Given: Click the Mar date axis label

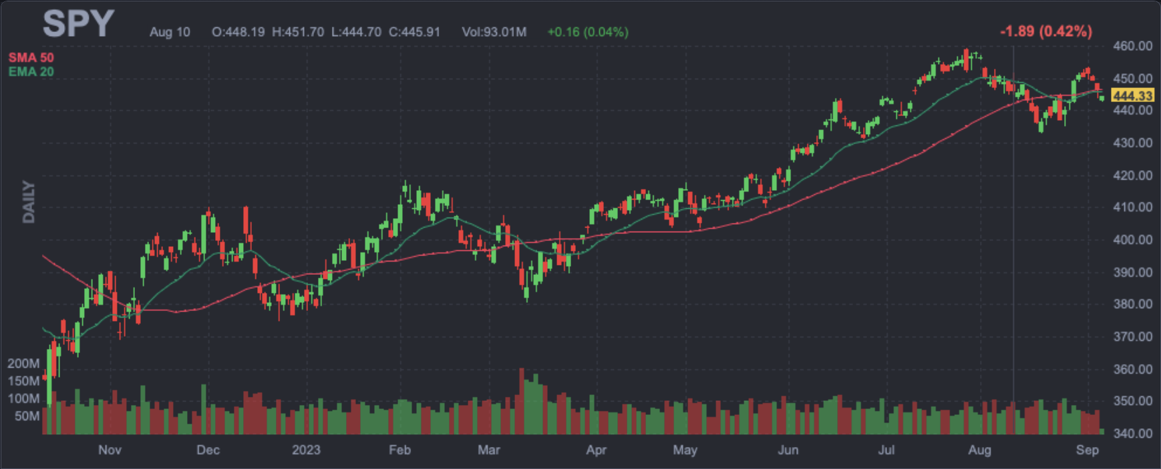Looking at the screenshot, I should coord(488,450).
